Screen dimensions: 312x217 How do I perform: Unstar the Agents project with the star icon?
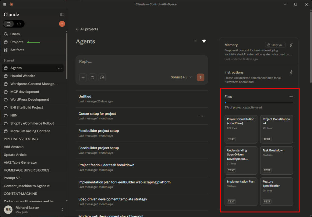point(204,41)
